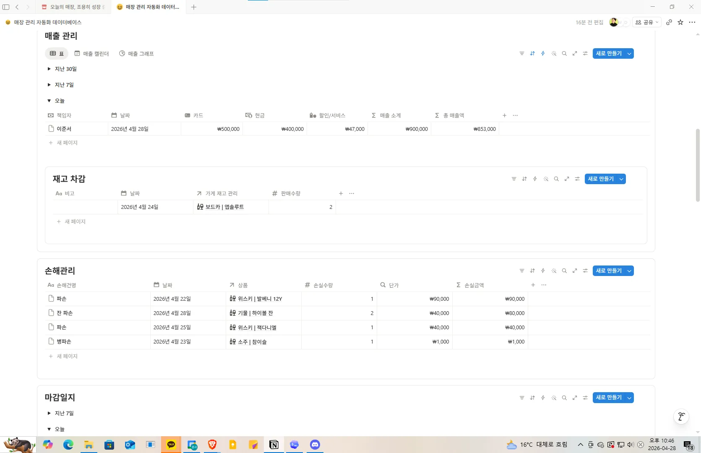
Task: Switch to the 매출 그래프 view
Action: tap(136, 54)
